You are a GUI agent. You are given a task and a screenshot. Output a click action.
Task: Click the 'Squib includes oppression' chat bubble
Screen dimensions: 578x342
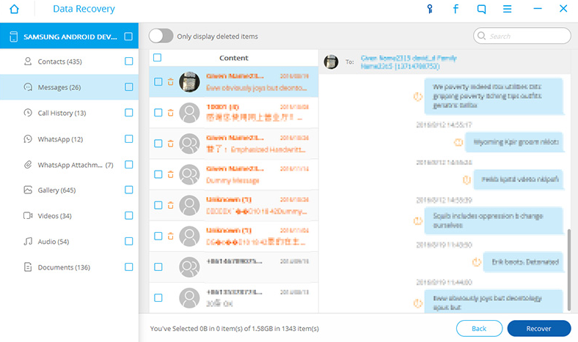click(494, 220)
